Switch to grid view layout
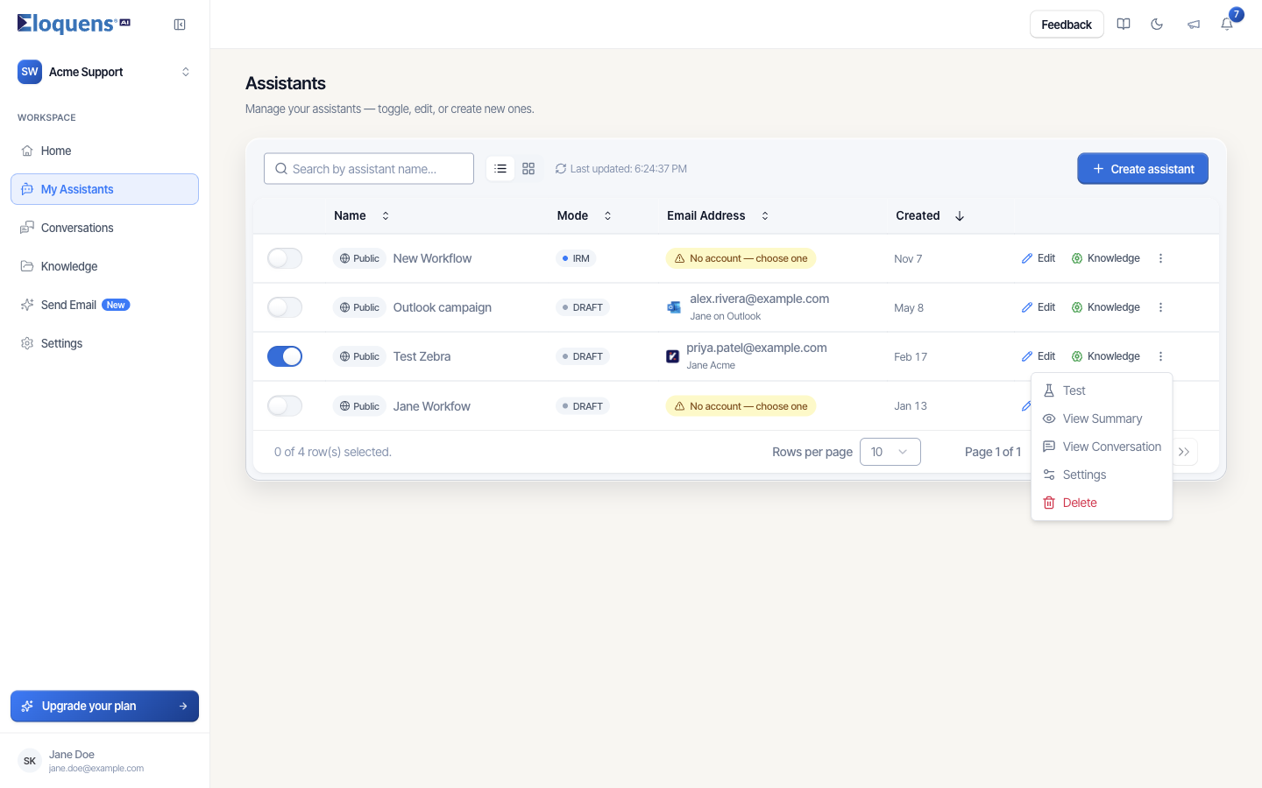The height and width of the screenshot is (788, 1262). pyautogui.click(x=528, y=169)
